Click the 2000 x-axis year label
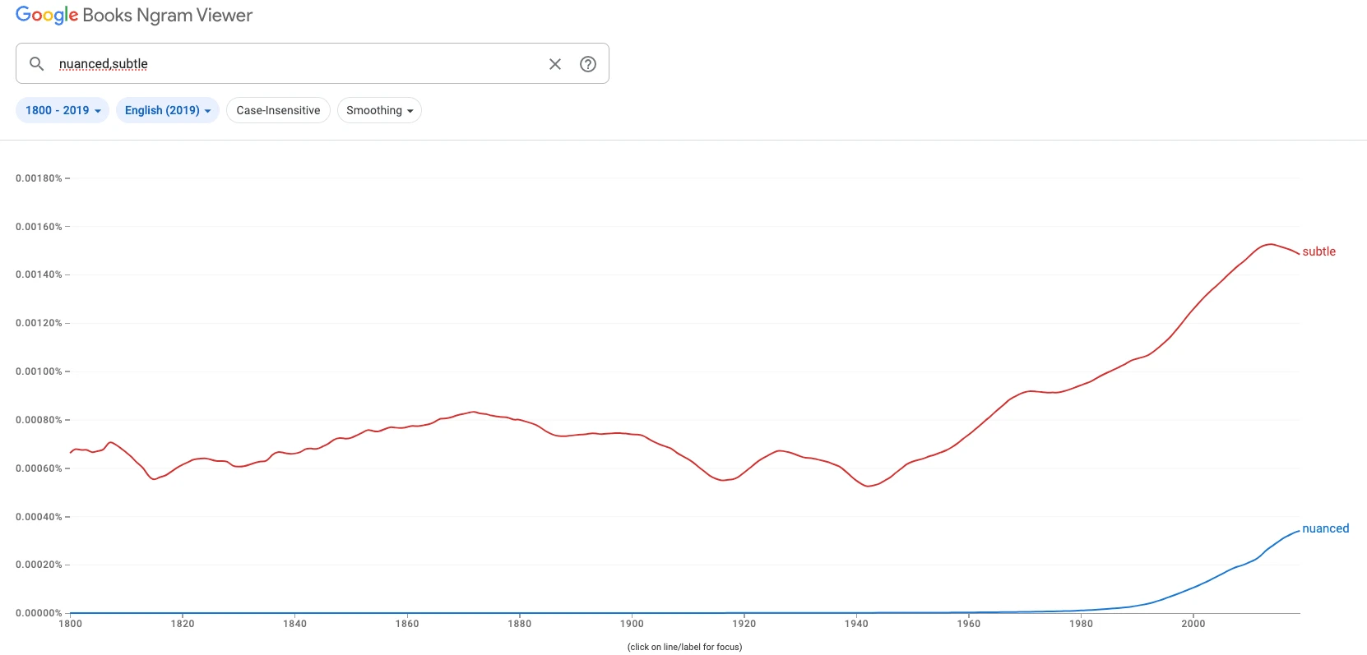Image resolution: width=1367 pixels, height=655 pixels. tap(1193, 624)
